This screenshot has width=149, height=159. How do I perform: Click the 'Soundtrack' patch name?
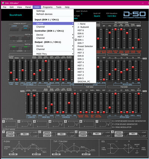pos(16,15)
